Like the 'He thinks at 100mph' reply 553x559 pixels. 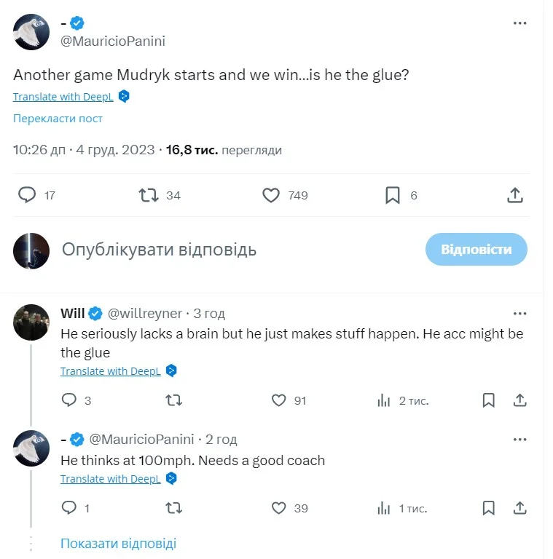pyautogui.click(x=278, y=508)
